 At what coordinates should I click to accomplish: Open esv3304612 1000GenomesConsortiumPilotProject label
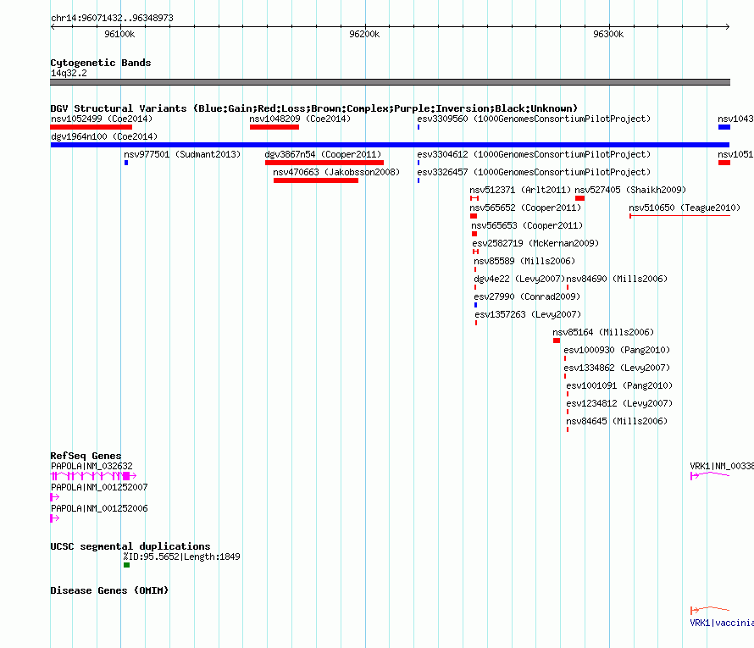click(534, 154)
